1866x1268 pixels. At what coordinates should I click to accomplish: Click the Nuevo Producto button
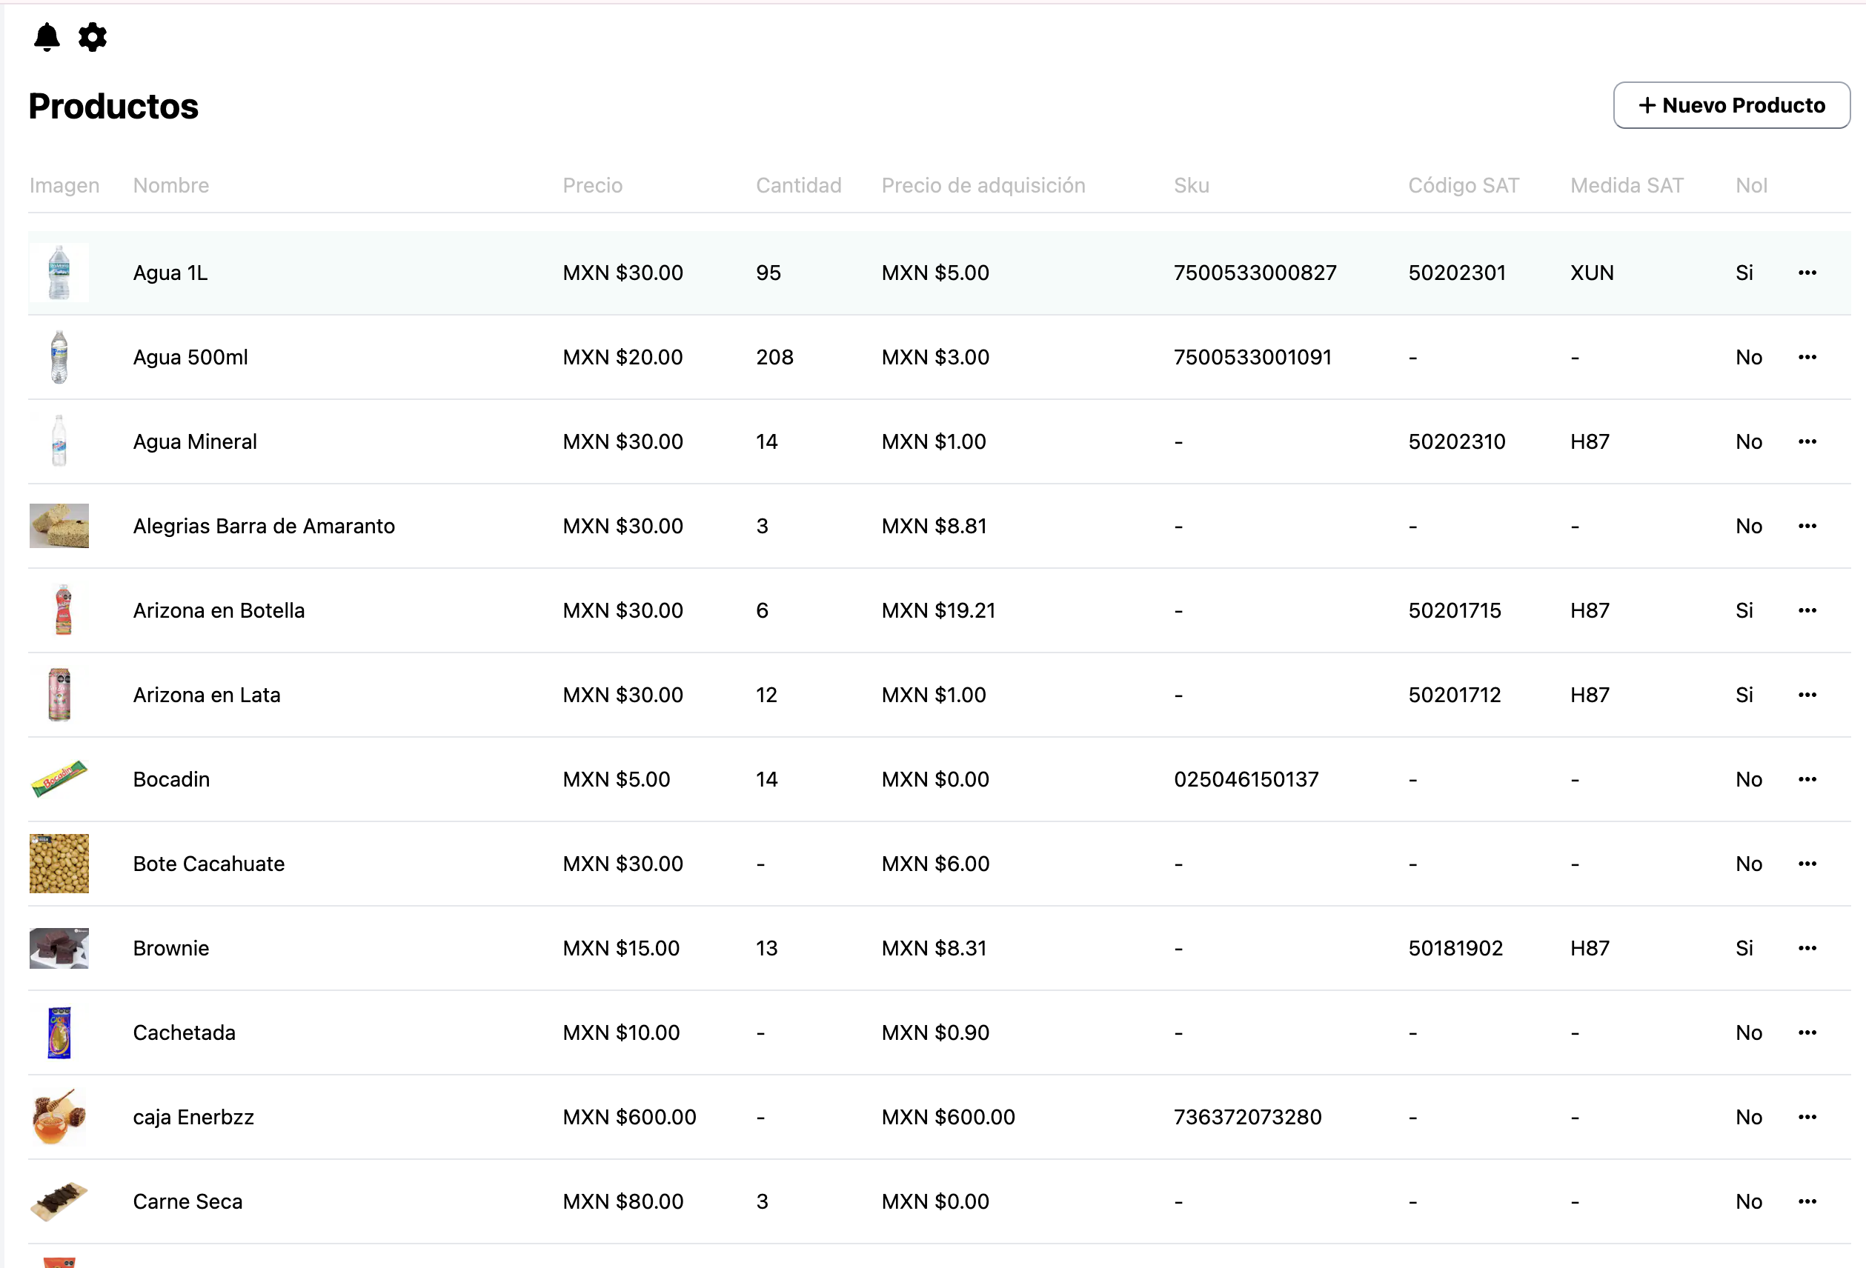1731,105
